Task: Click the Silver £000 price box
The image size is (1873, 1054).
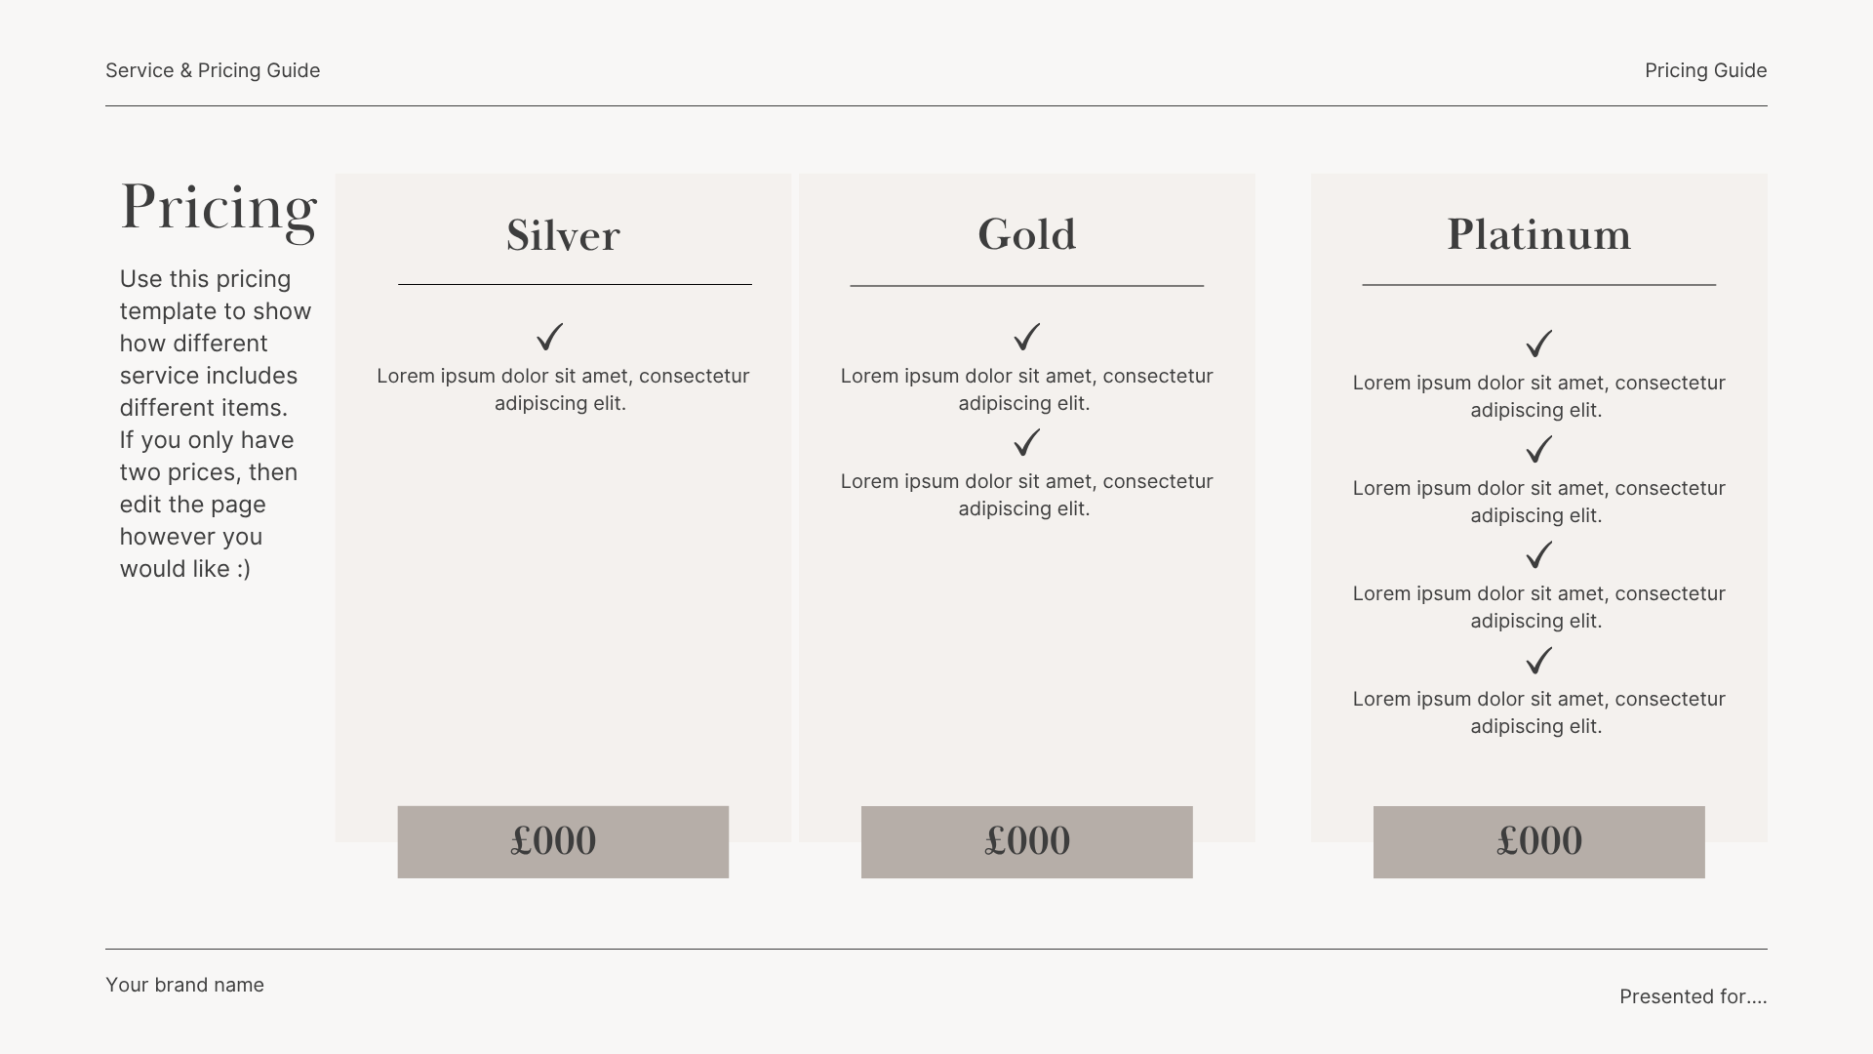Action: [x=563, y=841]
